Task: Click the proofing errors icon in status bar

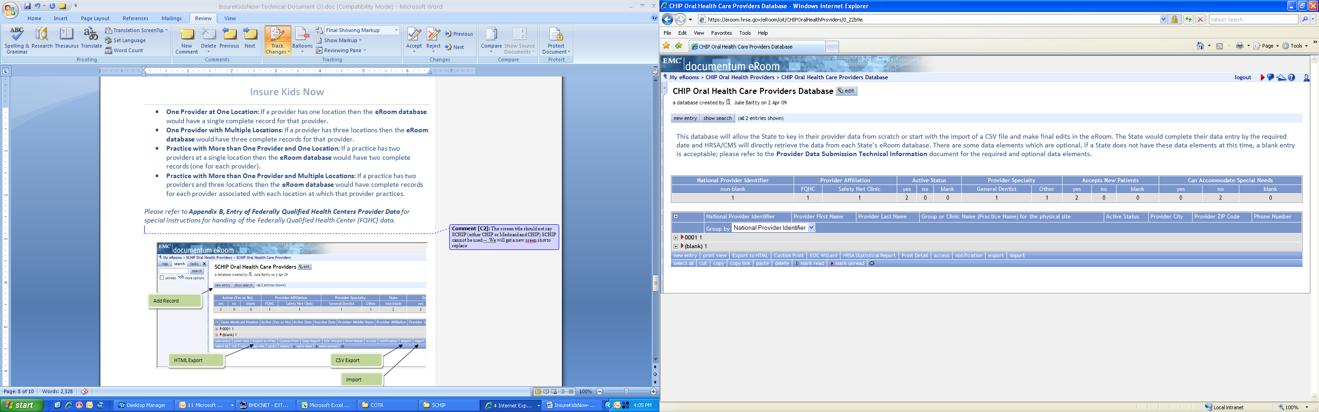Action: [84, 391]
